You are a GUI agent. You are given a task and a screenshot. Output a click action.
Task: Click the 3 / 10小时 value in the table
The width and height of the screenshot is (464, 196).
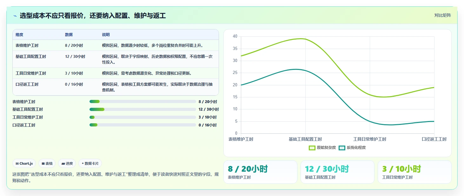[x=74, y=73]
